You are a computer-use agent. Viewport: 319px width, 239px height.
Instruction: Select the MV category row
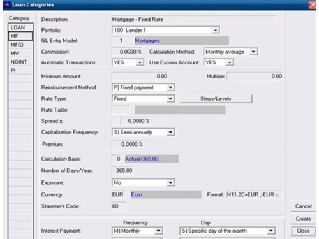tap(20, 54)
